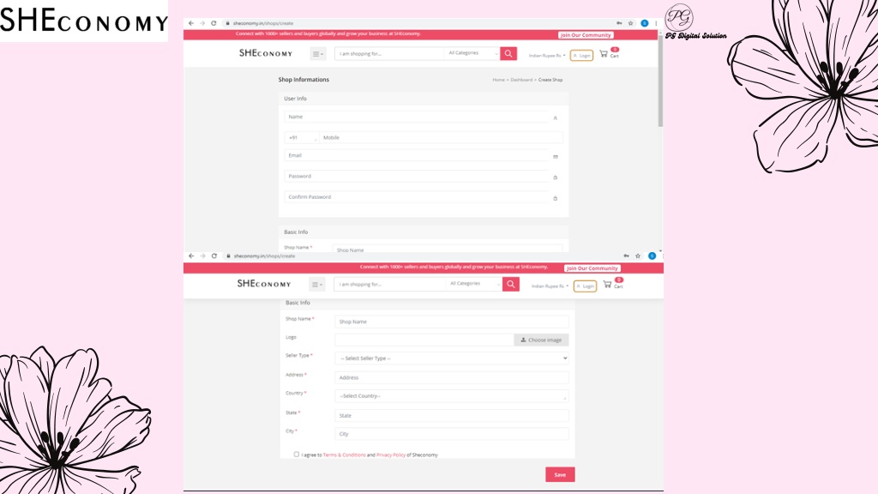Viewport: 878px width, 494px height.
Task: Click State input field
Action: (452, 416)
